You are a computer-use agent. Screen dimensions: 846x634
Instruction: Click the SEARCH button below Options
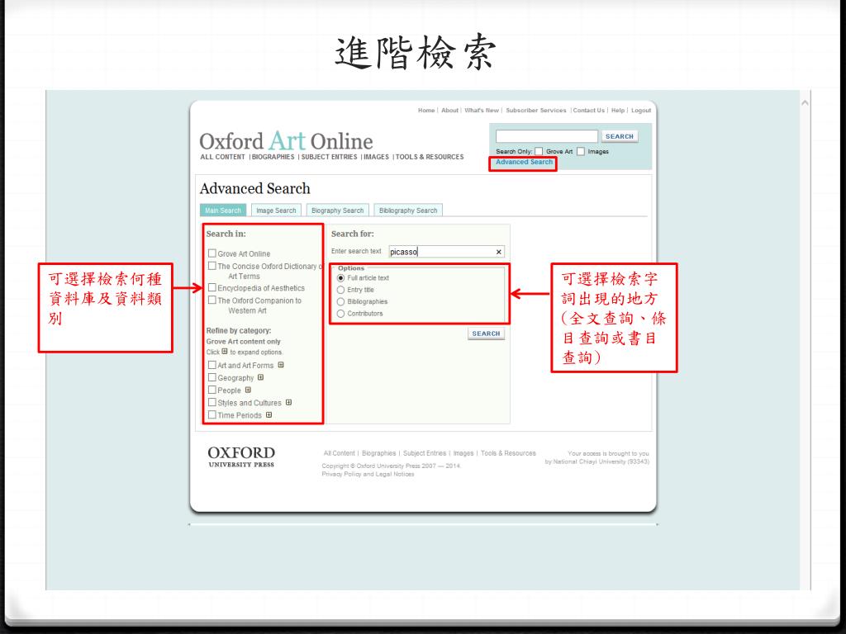486,334
